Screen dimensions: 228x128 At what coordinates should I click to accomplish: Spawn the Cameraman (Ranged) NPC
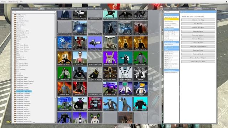coord(80,15)
